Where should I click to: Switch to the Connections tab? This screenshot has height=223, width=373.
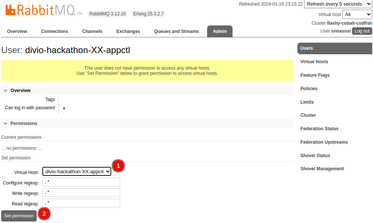click(x=54, y=31)
